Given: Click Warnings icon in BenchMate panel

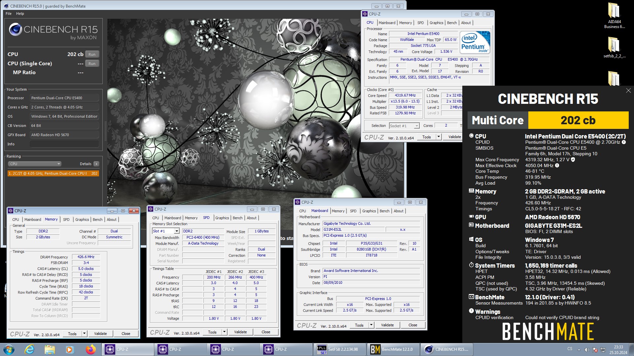Looking at the screenshot, I should (x=471, y=311).
